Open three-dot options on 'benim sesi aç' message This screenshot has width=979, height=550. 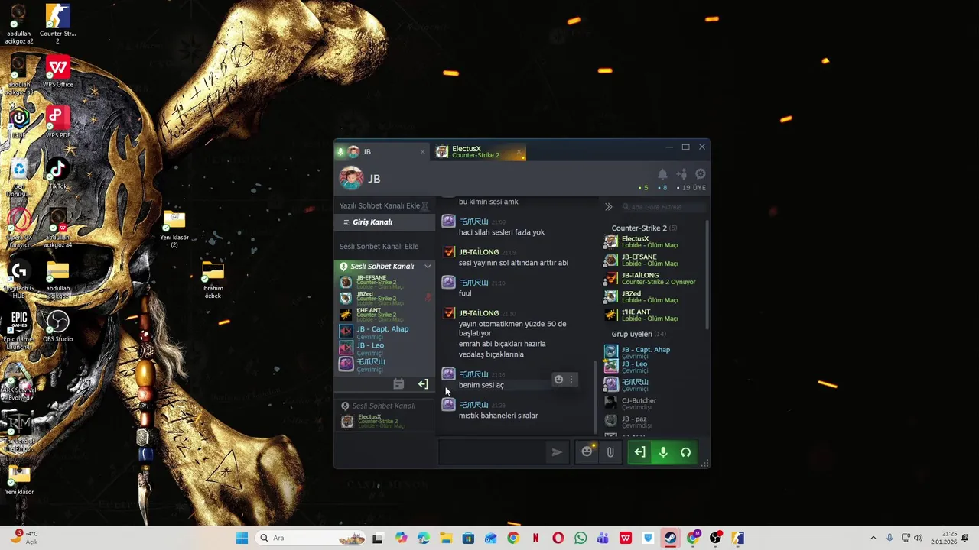click(x=571, y=380)
